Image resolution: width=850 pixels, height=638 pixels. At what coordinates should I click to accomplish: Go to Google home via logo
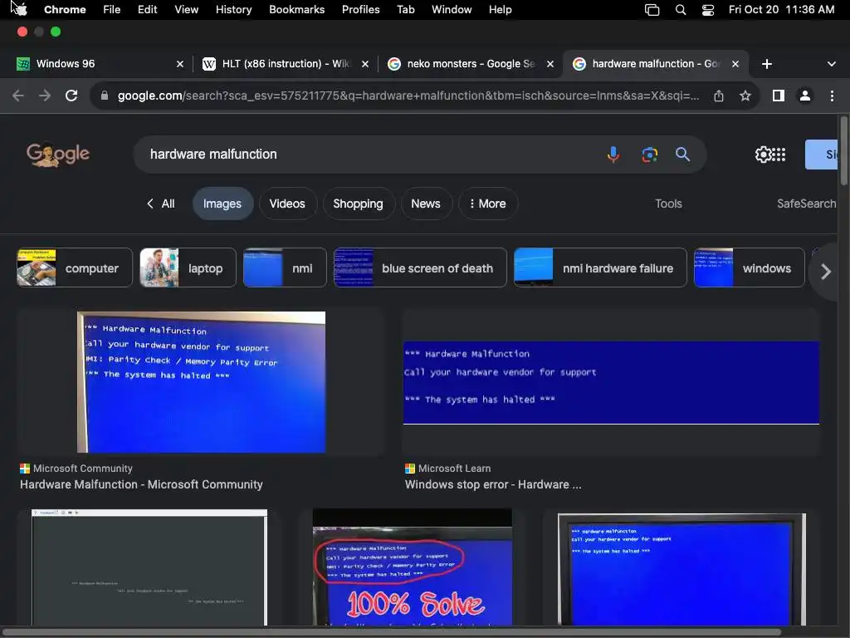click(58, 155)
